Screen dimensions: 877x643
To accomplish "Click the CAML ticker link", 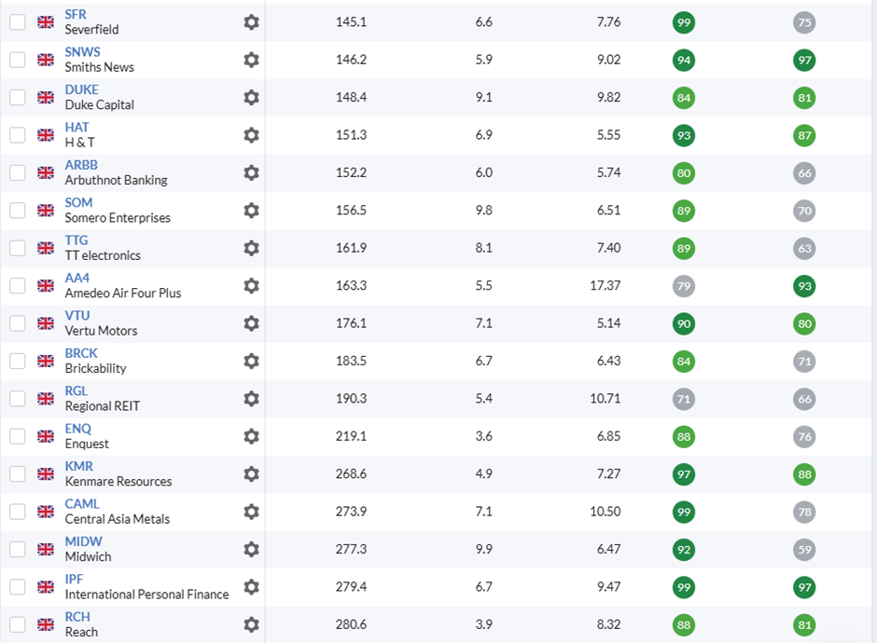I will (x=82, y=504).
